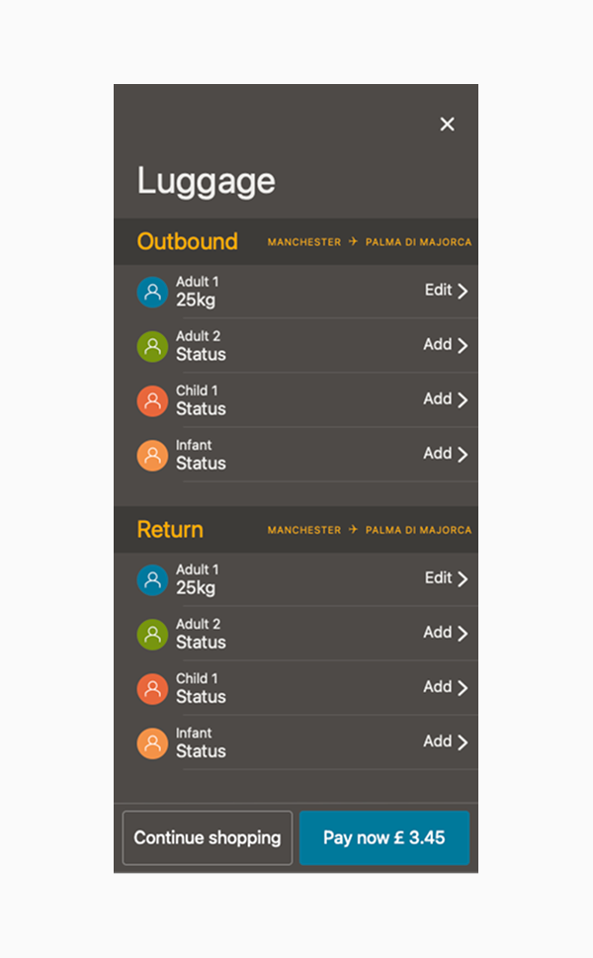Screen dimensions: 593x958
Task: Add luggage for Outbound Infant
Action: click(445, 454)
